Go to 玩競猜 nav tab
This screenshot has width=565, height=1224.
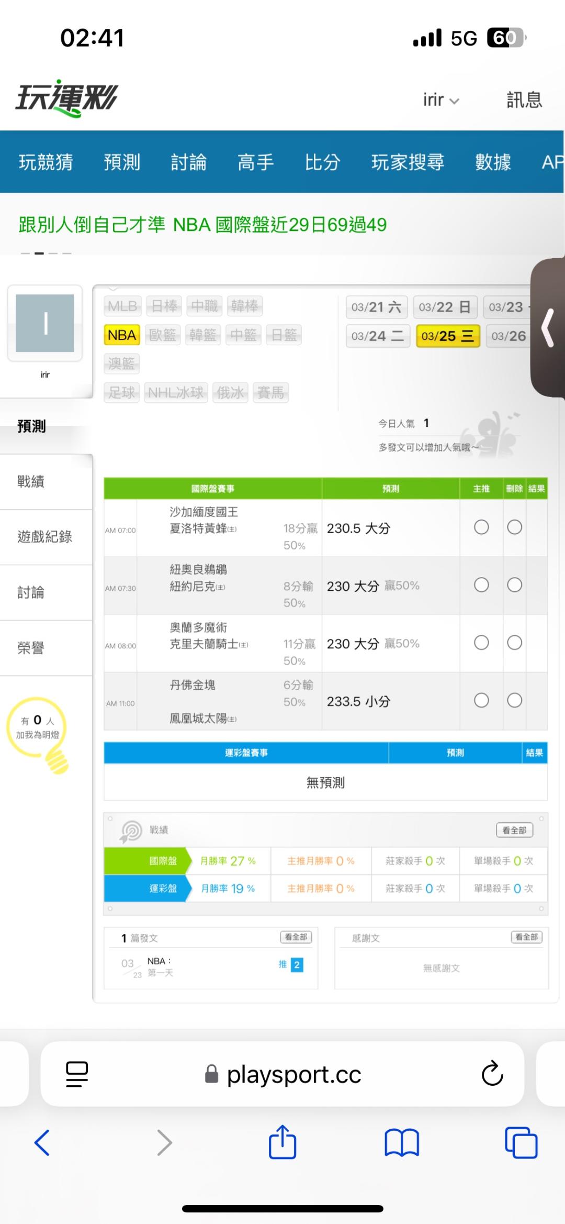coord(46,162)
